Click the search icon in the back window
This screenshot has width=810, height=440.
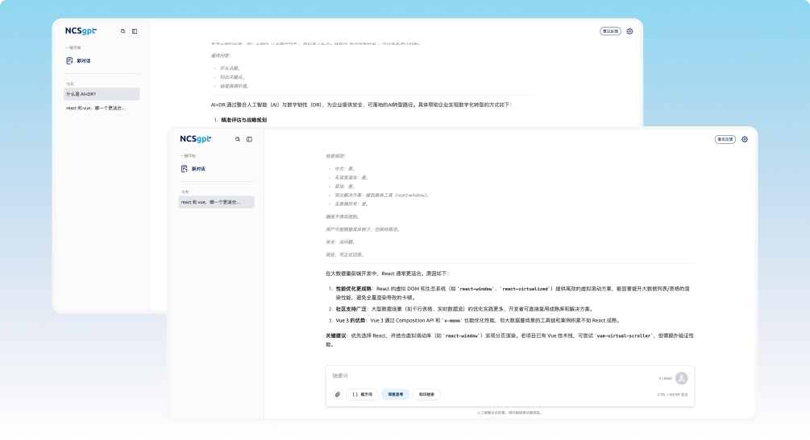pyautogui.click(x=123, y=31)
